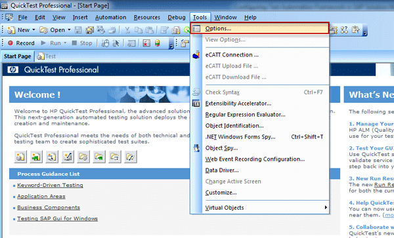Click the Open folder toolbar icon
Image resolution: width=394 pixels, height=238 pixels.
[x=44, y=30]
